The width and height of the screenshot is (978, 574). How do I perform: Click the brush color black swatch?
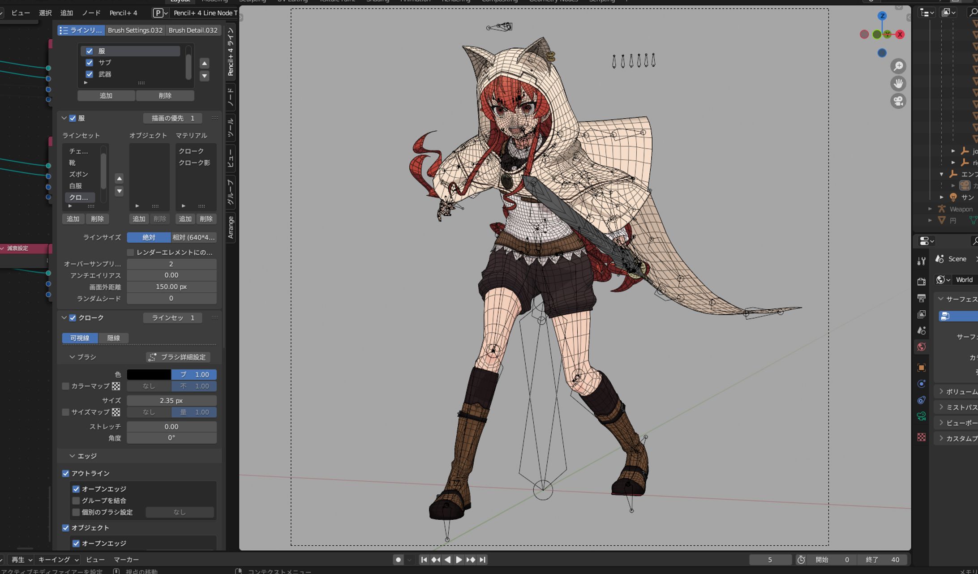coord(149,374)
